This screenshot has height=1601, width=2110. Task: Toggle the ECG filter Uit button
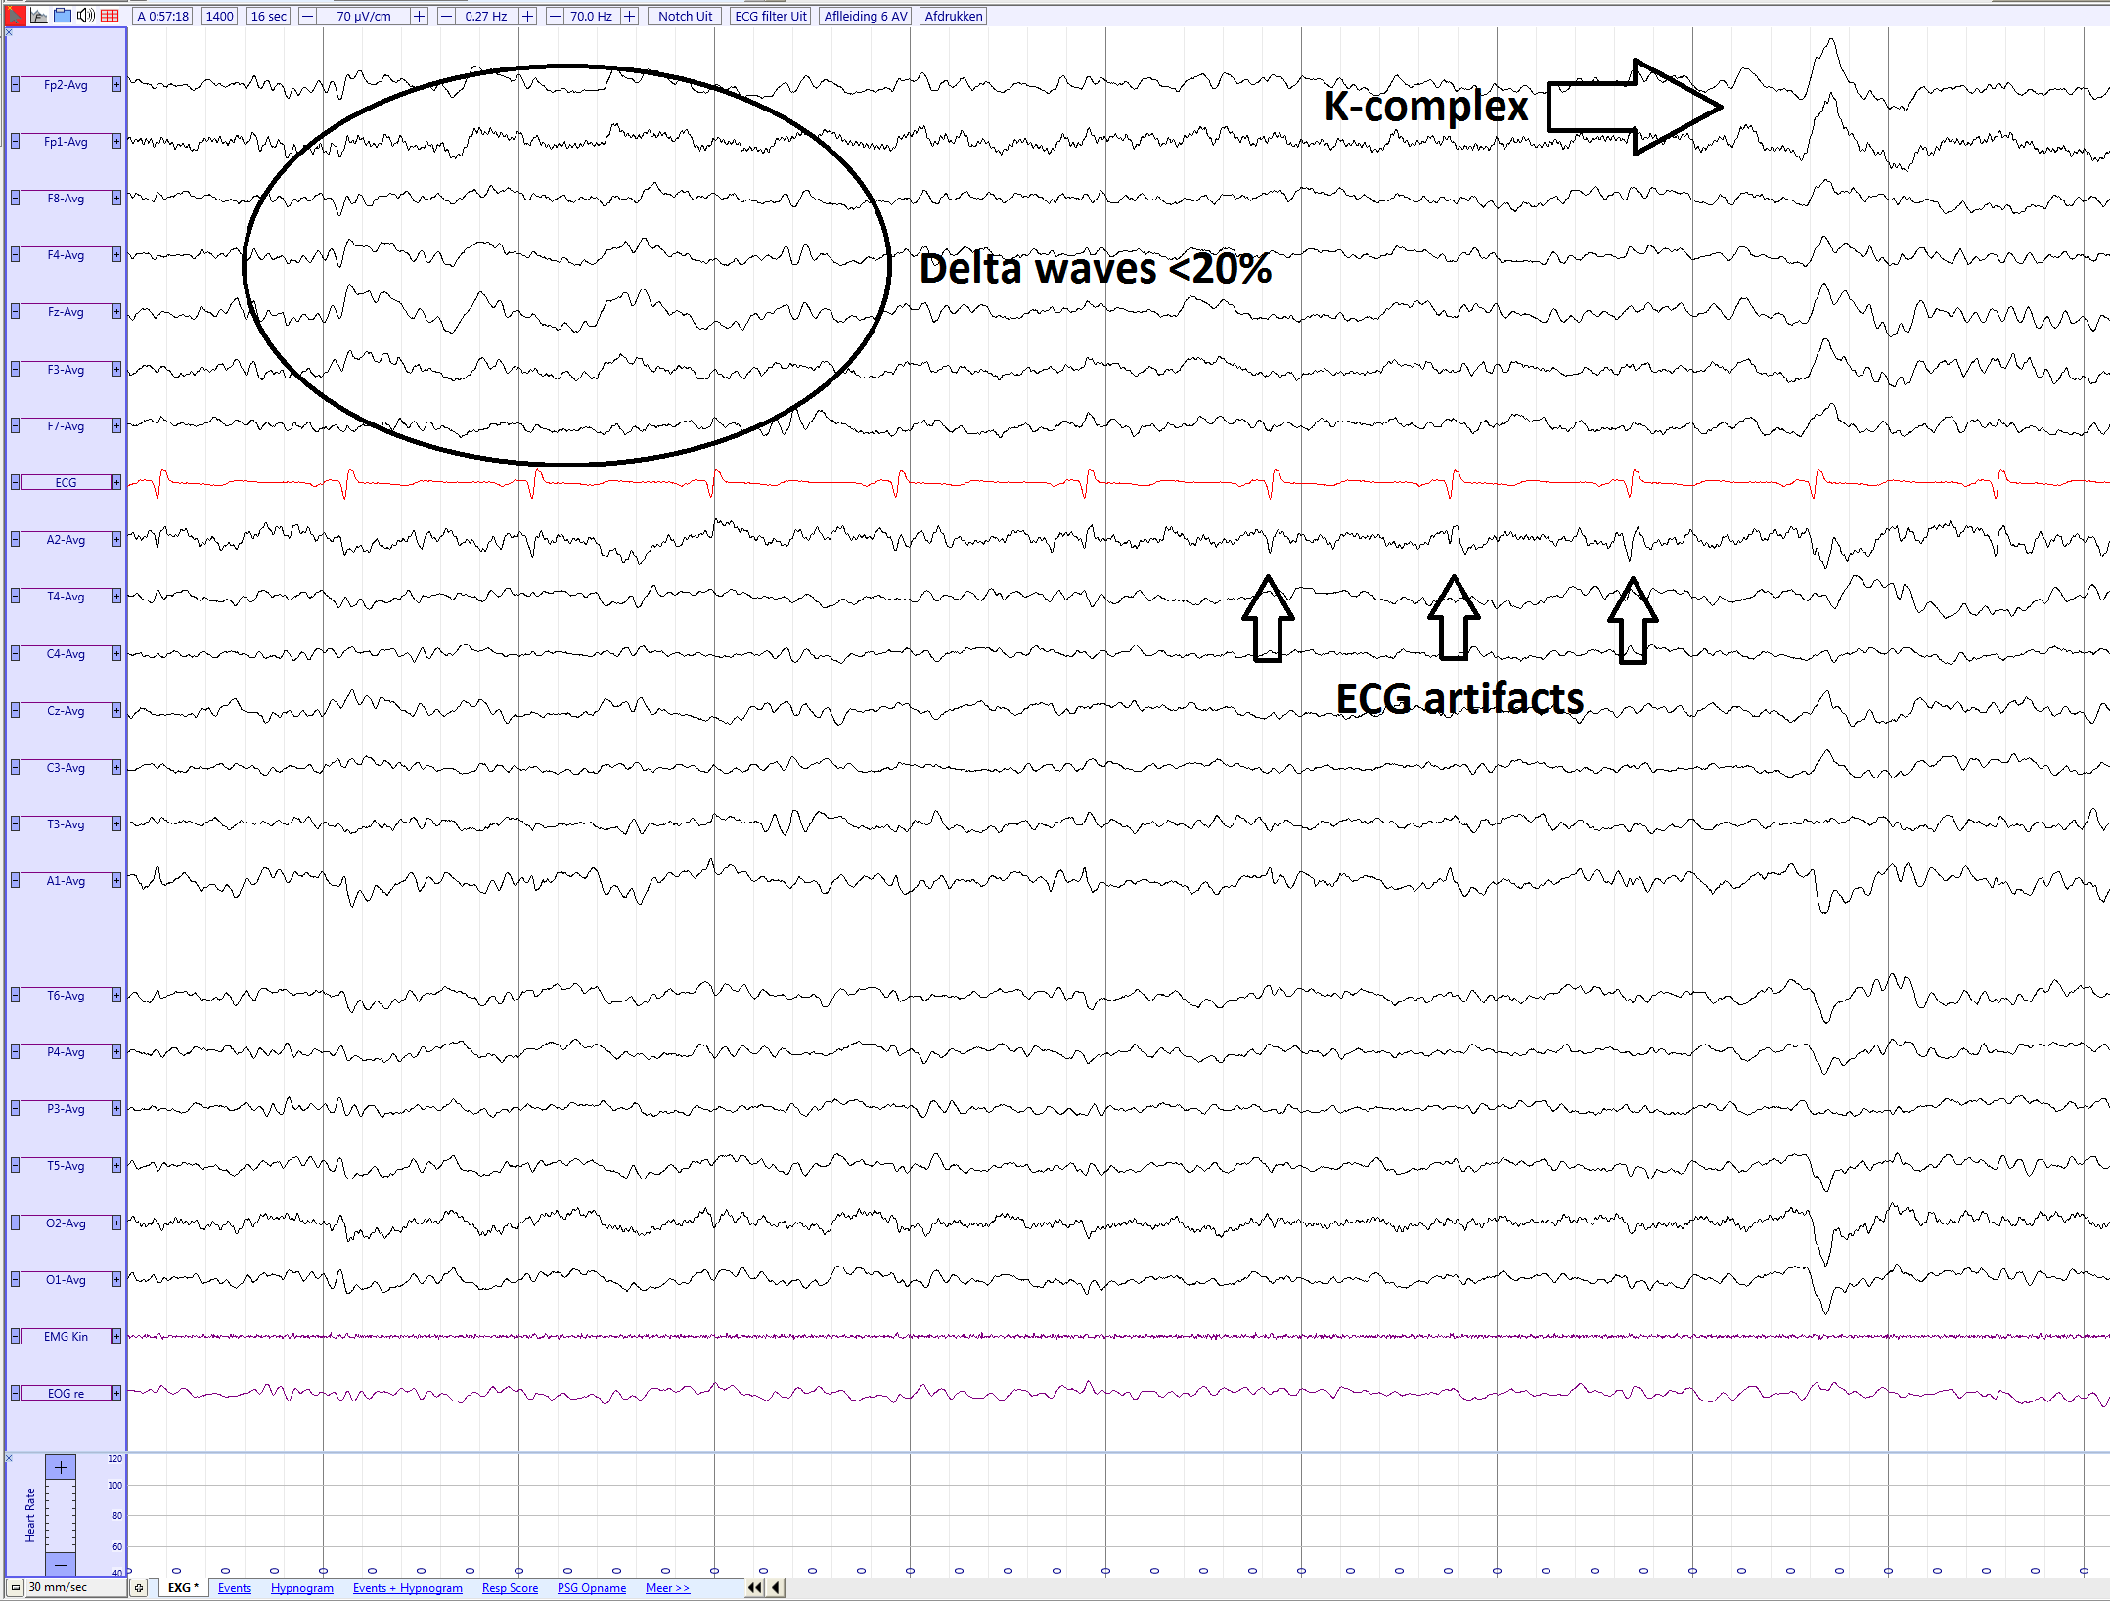click(770, 16)
